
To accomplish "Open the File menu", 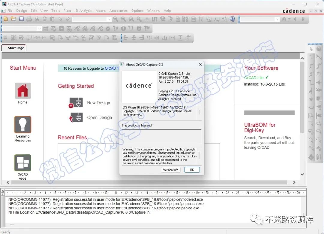I will tap(10, 11).
